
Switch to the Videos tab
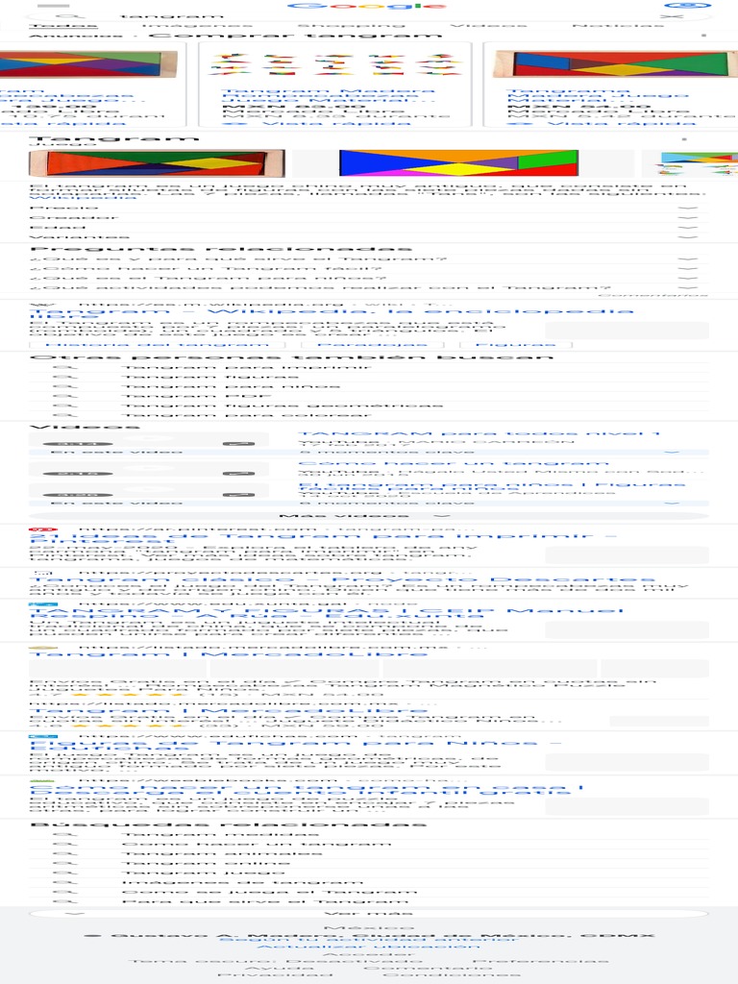489,26
